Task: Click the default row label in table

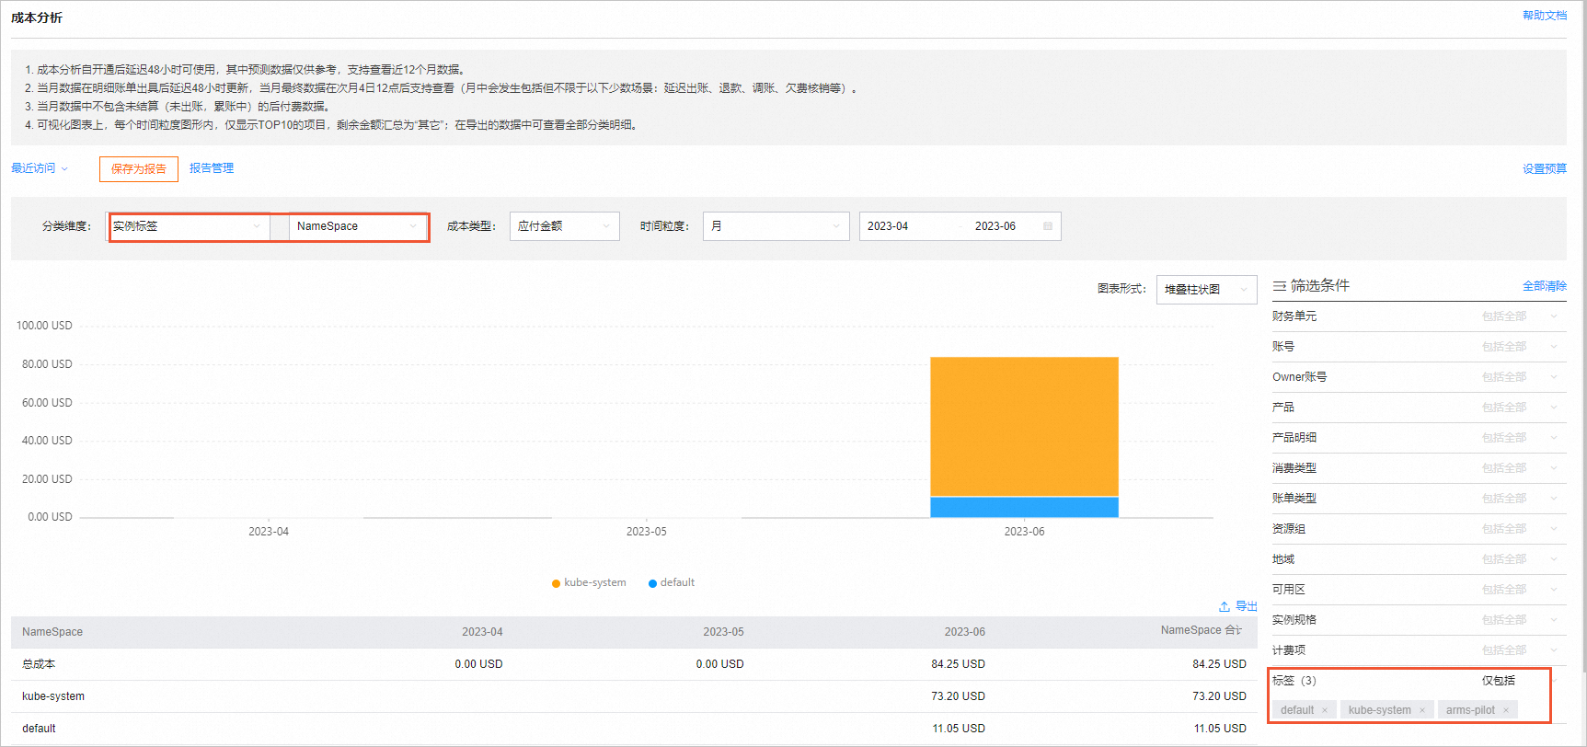Action: [x=39, y=729]
